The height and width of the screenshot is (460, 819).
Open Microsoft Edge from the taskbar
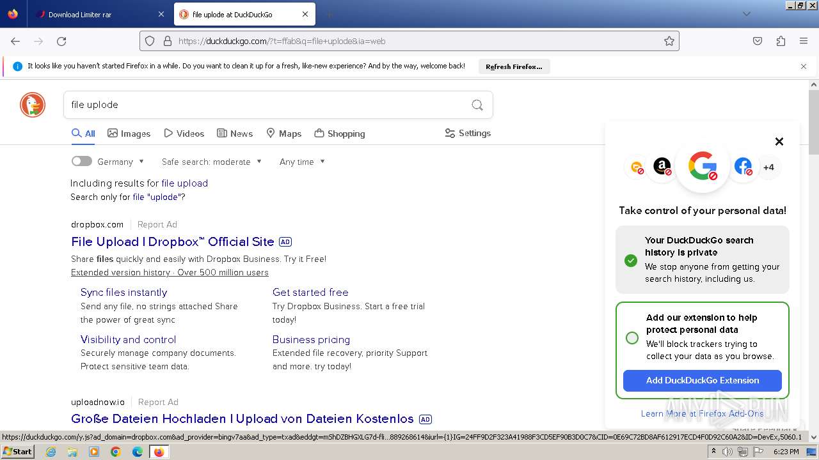point(137,452)
